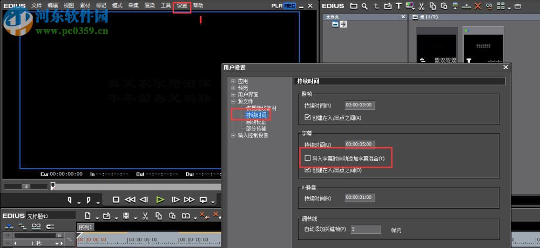Image resolution: width=540 pixels, height=248 pixels.
Task: Open the 文件 menu
Action: click(37, 5)
